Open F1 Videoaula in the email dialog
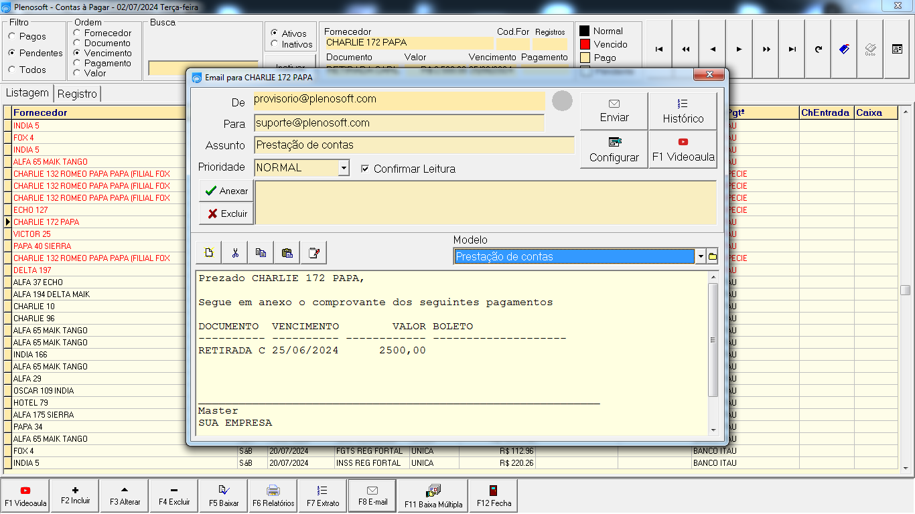 pyautogui.click(x=683, y=149)
